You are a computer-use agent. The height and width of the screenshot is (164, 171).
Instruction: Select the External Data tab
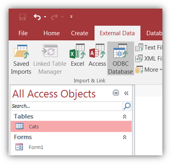[x=117, y=33]
